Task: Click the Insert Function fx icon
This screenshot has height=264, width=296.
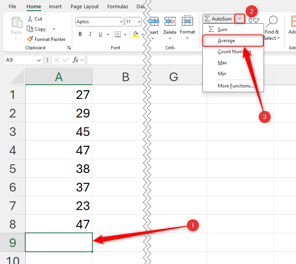Action: click(x=76, y=60)
